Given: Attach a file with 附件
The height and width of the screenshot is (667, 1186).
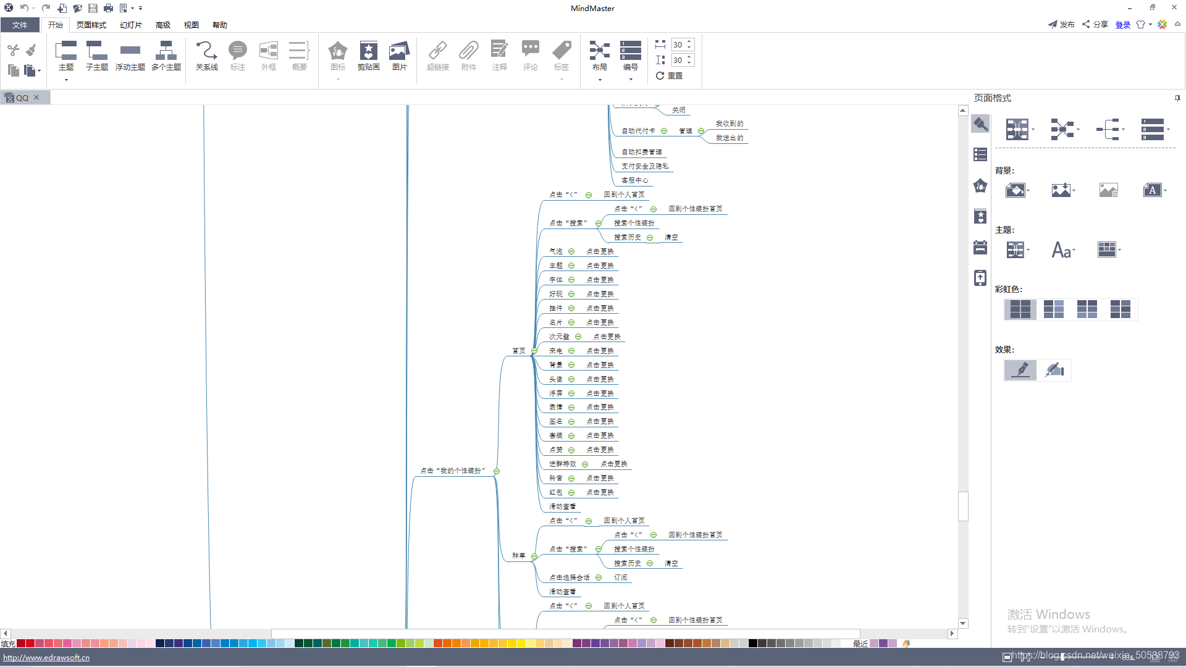Looking at the screenshot, I should pyautogui.click(x=469, y=56).
